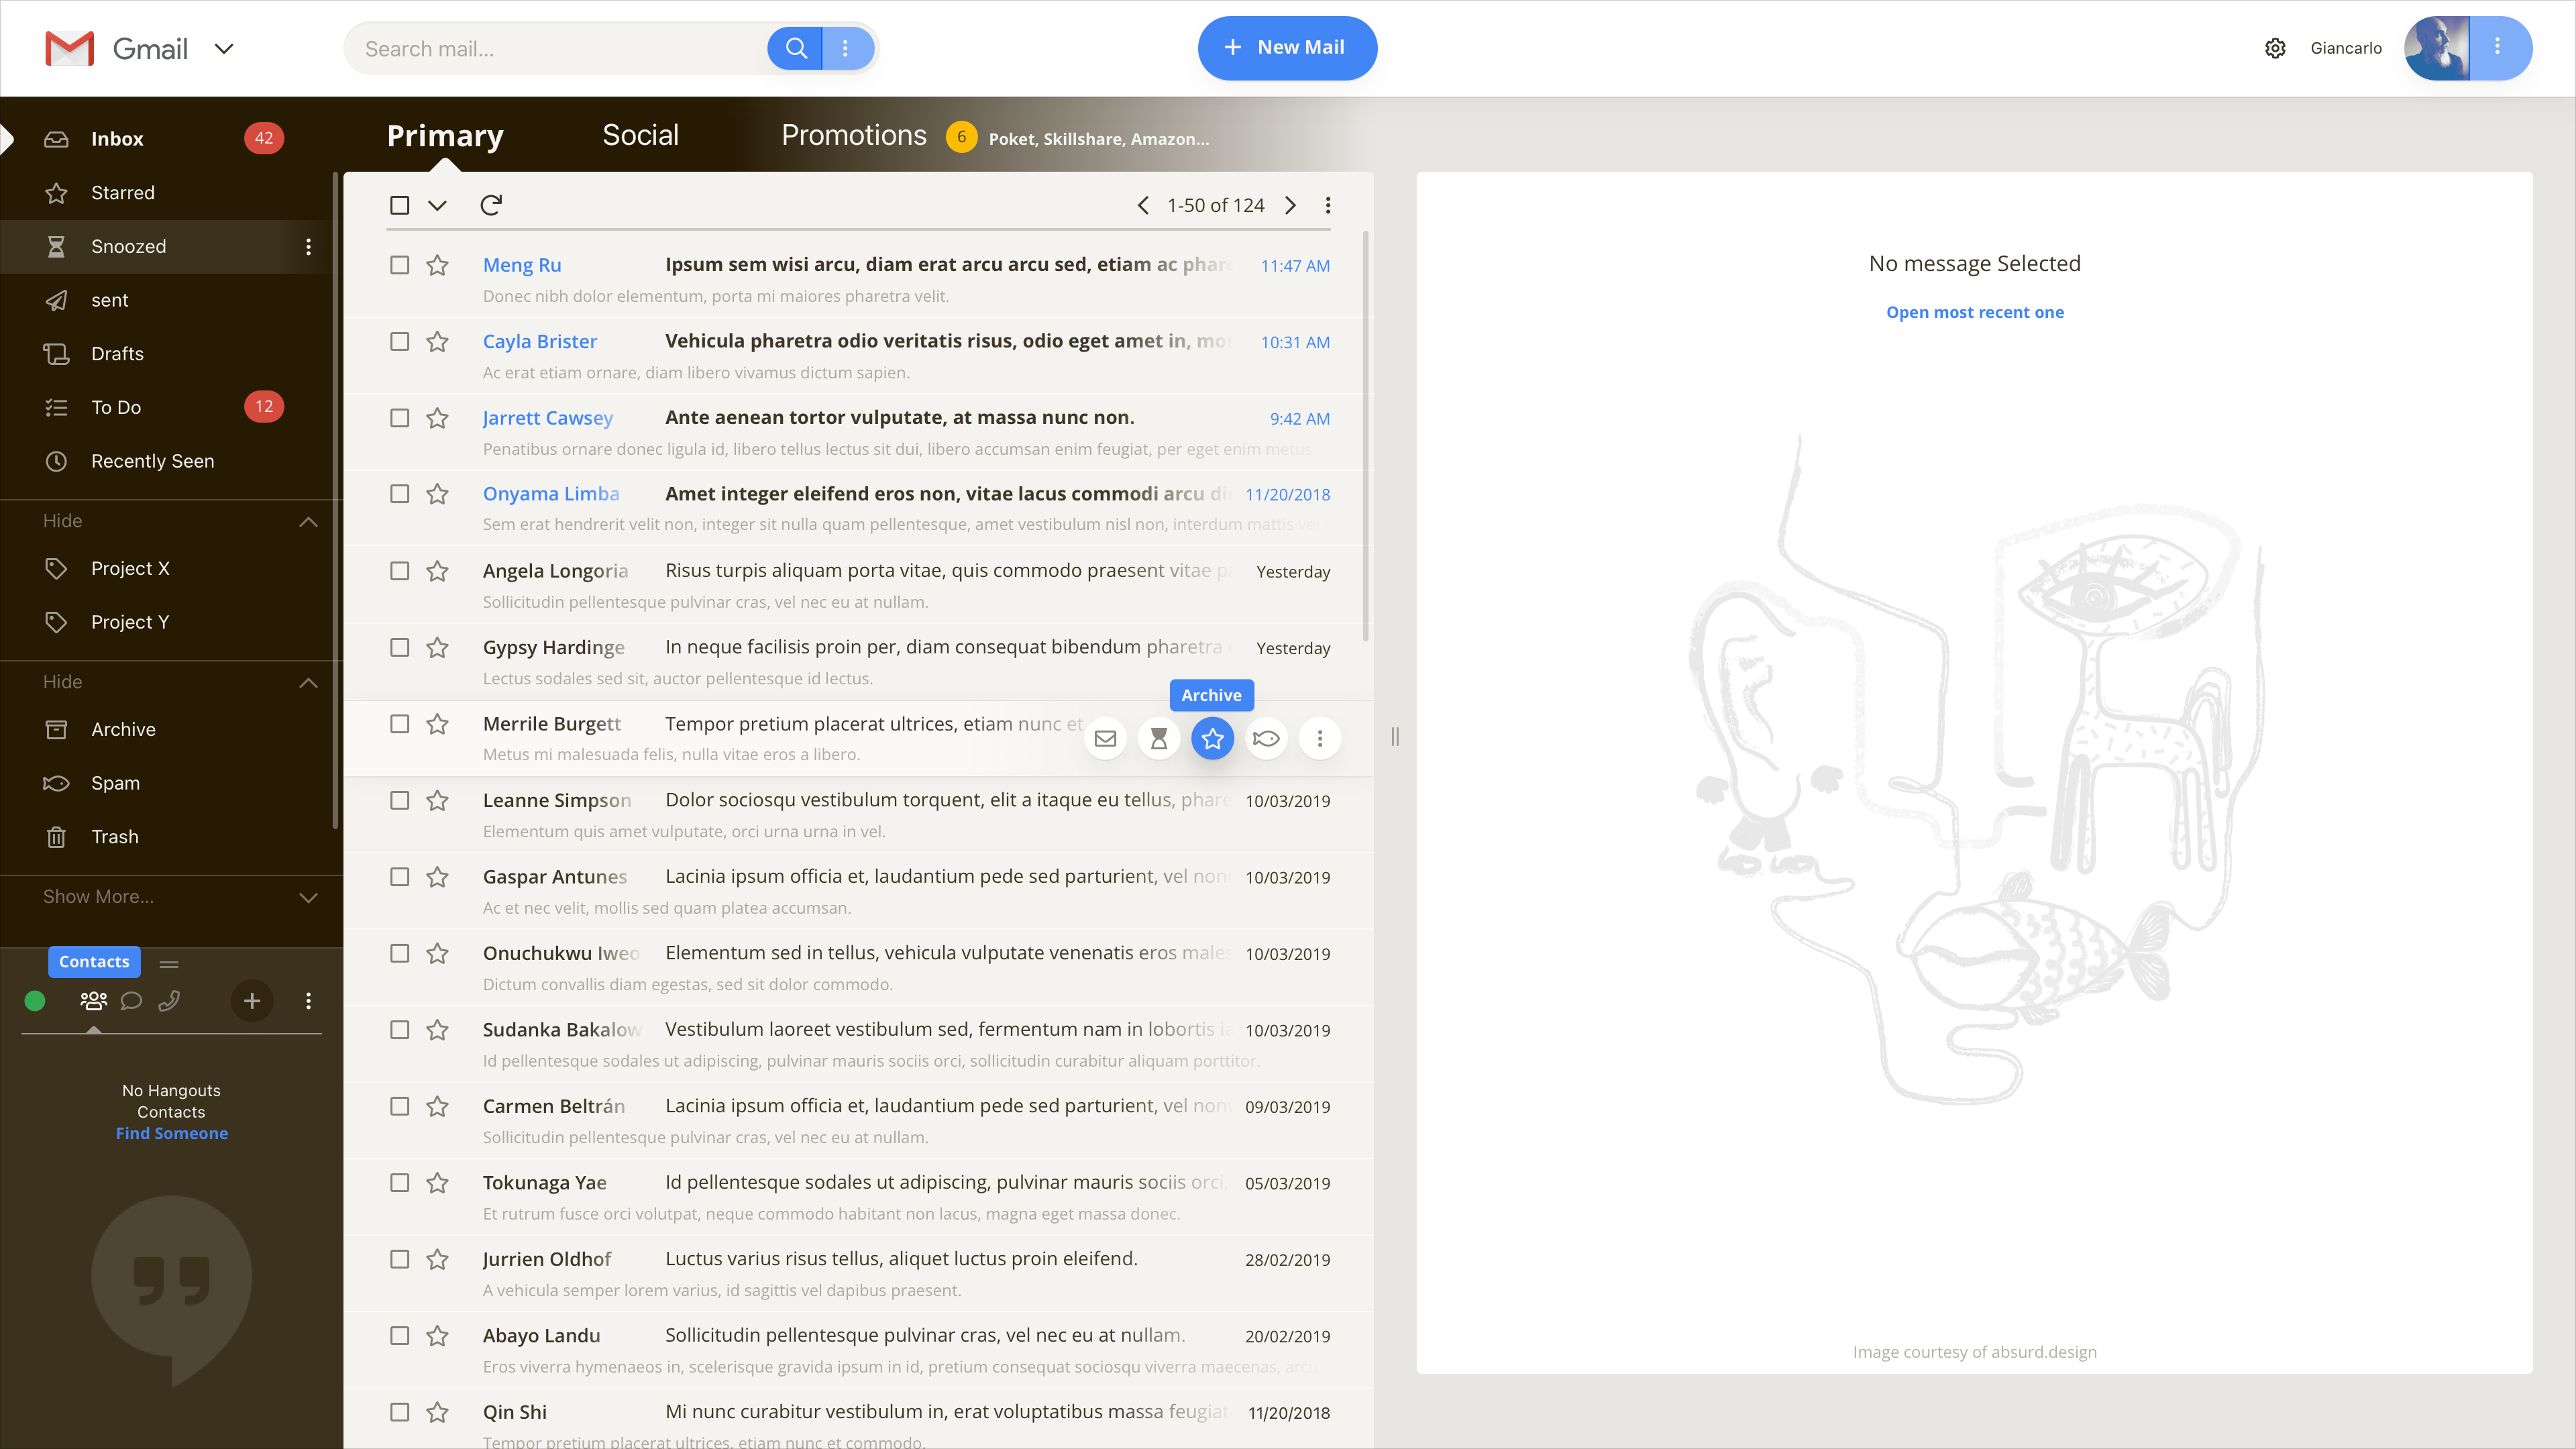The width and height of the screenshot is (2576, 1449).
Task: Open settings via the gear icon
Action: pyautogui.click(x=2275, y=48)
